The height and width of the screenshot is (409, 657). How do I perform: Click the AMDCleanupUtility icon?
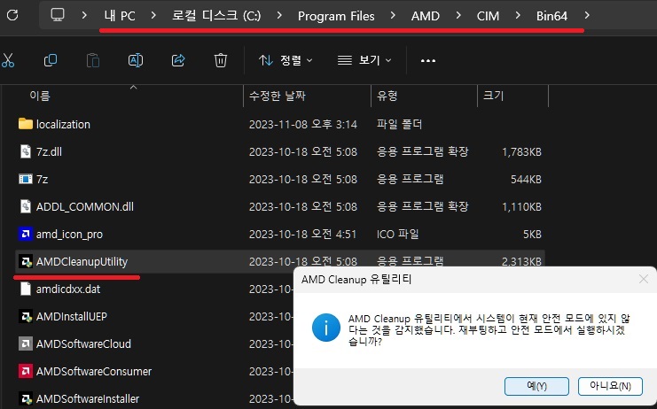(x=26, y=261)
